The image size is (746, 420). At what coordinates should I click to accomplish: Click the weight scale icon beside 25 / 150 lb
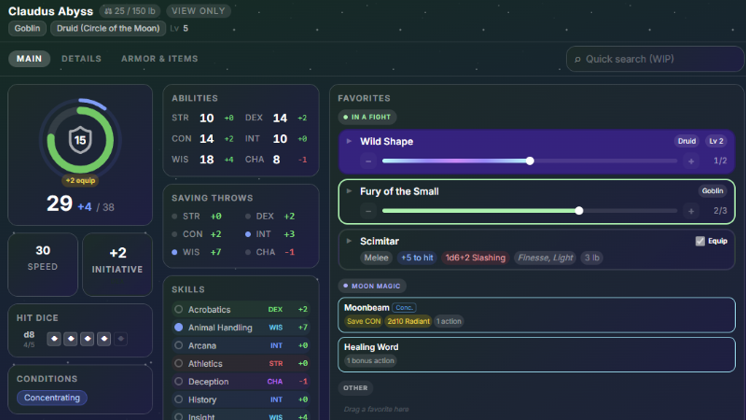click(x=108, y=11)
